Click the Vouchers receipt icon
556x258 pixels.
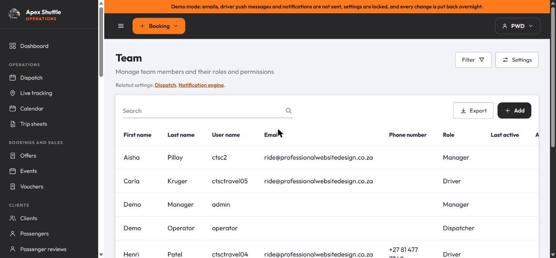(13, 187)
